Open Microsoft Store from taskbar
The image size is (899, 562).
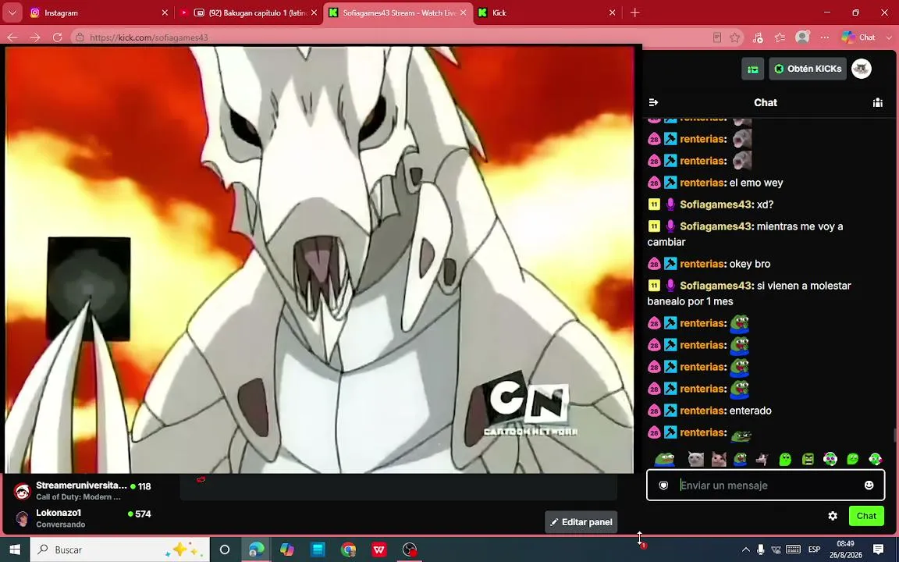click(318, 550)
